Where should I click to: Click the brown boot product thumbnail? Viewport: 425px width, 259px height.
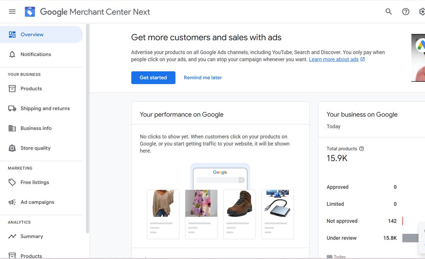tap(239, 203)
